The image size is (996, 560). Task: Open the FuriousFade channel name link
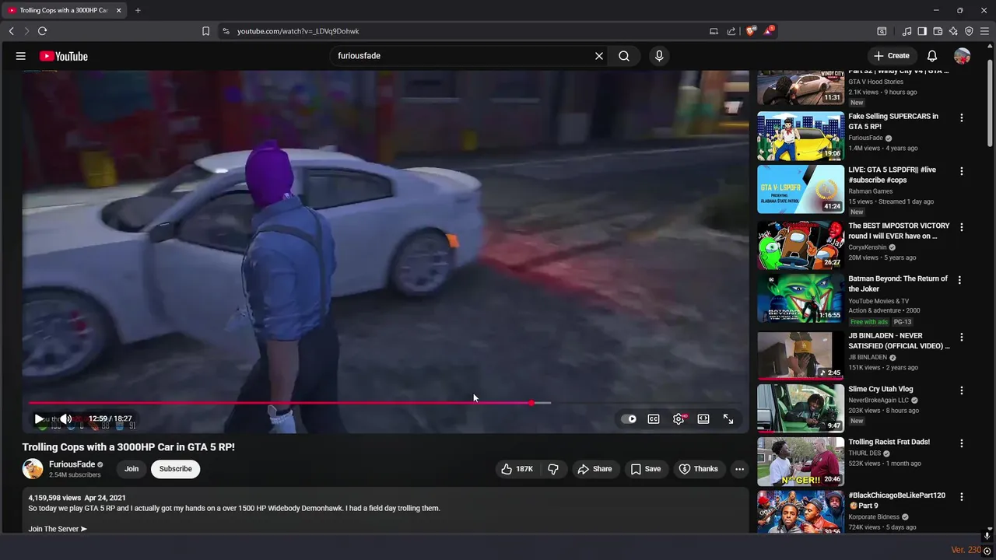point(72,464)
